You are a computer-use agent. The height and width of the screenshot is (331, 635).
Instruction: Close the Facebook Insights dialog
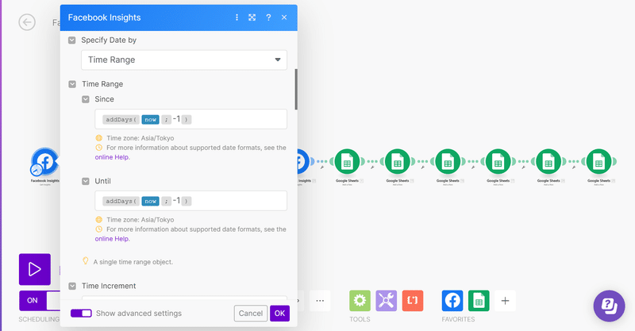click(284, 17)
